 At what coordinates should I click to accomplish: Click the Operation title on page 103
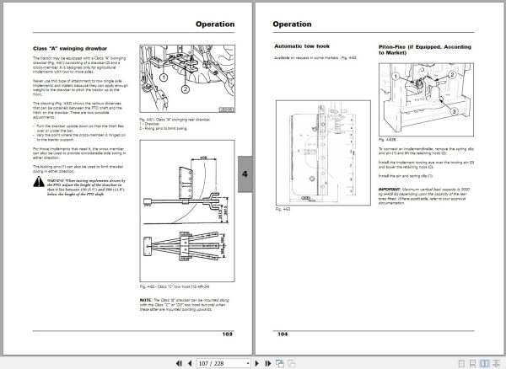pyautogui.click(x=215, y=24)
